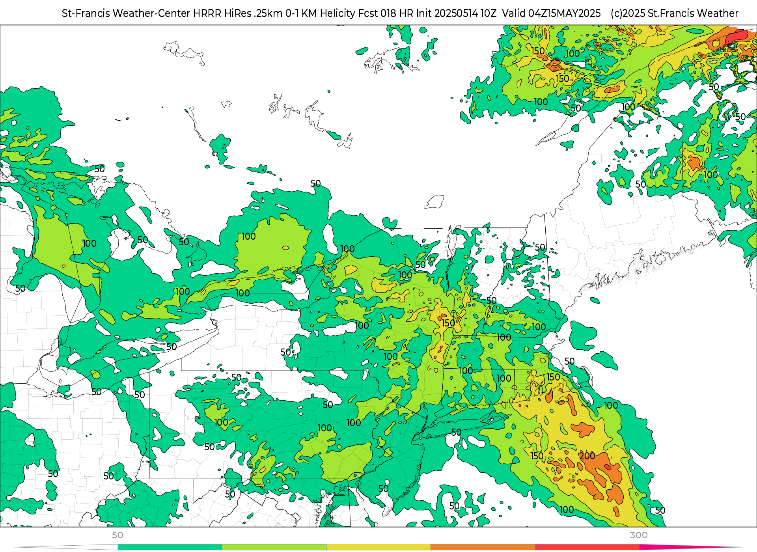Click the gray "300" label above the color bar
The width and height of the screenshot is (757, 552).
pyautogui.click(x=639, y=535)
